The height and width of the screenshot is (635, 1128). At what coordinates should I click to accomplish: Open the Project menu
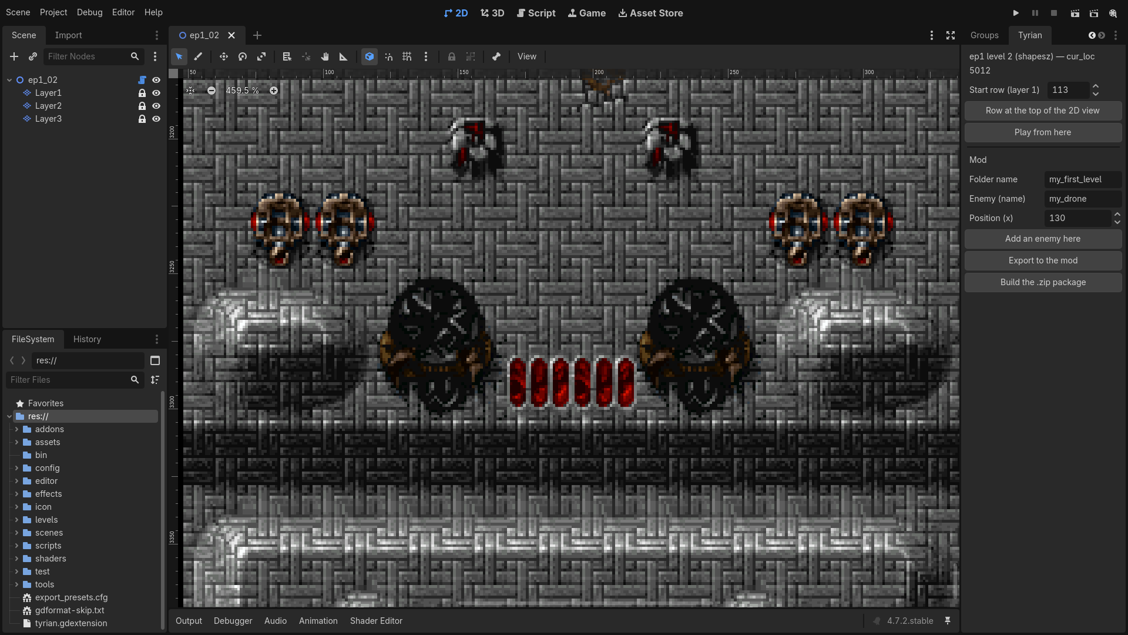coord(53,12)
